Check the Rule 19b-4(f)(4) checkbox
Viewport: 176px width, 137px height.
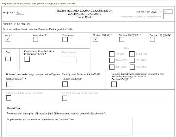point(132,54)
